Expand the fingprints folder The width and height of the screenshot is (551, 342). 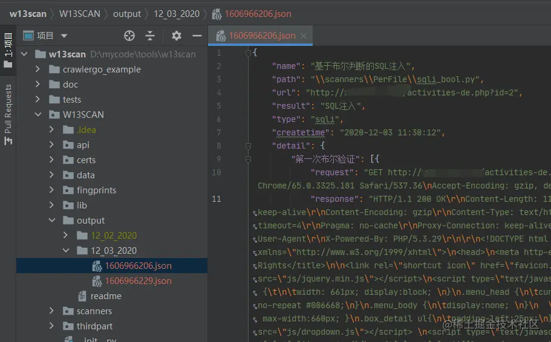coord(51,190)
